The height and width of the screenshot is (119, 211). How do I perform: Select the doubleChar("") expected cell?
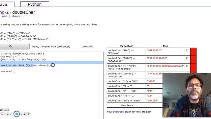(126, 86)
